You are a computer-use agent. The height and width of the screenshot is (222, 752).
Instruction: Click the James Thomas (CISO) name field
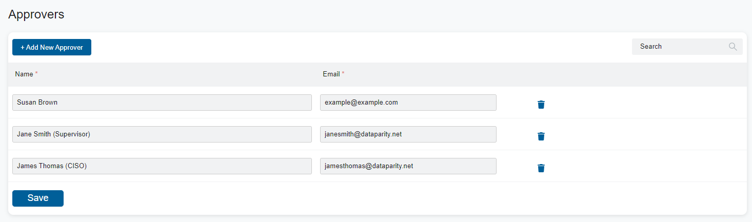click(162, 166)
